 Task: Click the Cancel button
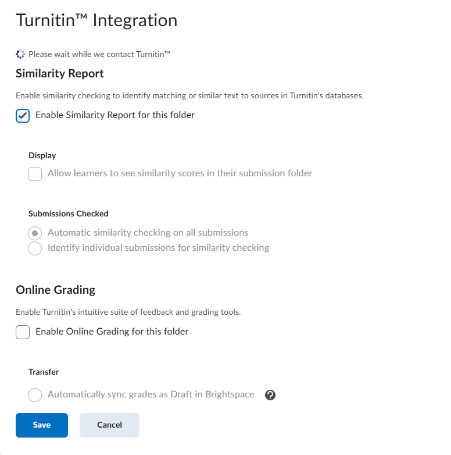[110, 425]
